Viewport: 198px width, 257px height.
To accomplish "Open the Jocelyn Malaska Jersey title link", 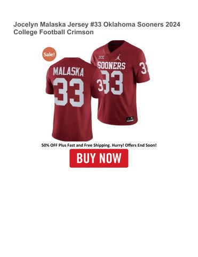I will (x=97, y=28).
